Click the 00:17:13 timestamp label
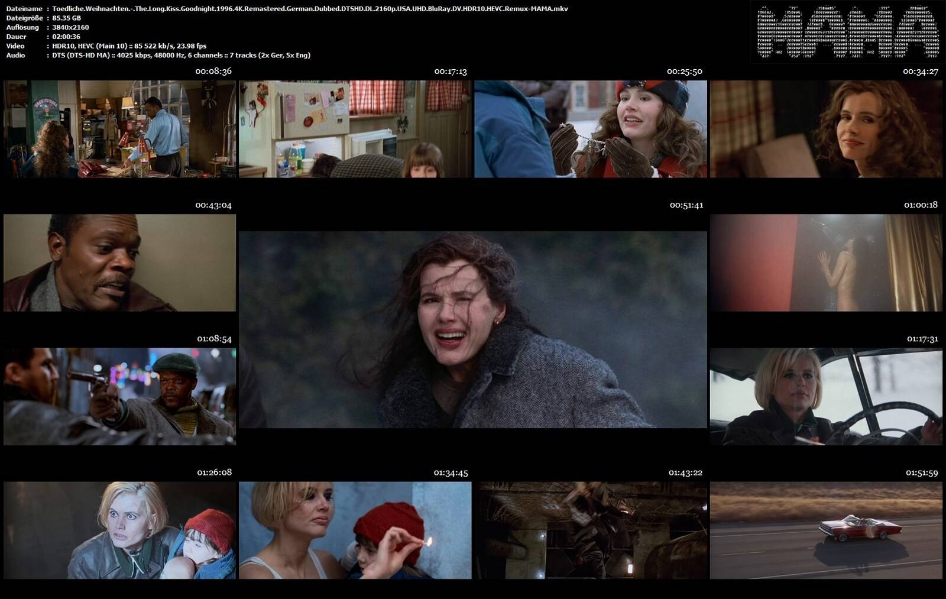Screen dimensions: 946x599 tap(451, 71)
